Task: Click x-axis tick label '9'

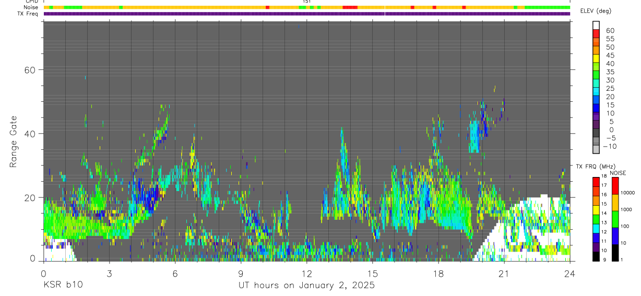Action: click(241, 274)
